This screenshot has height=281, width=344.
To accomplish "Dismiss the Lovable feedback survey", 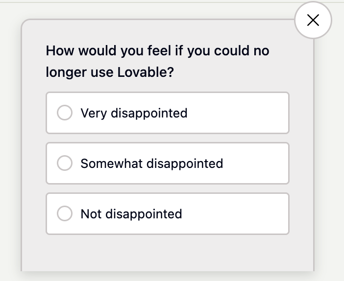I will click(x=313, y=20).
